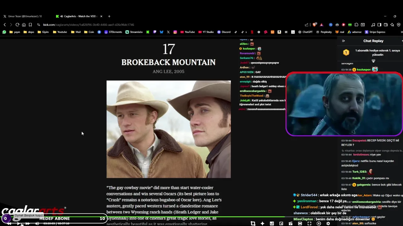Image resolution: width=403 pixels, height=226 pixels.
Task: Open the YouTube bookmark
Action: pos(188,32)
